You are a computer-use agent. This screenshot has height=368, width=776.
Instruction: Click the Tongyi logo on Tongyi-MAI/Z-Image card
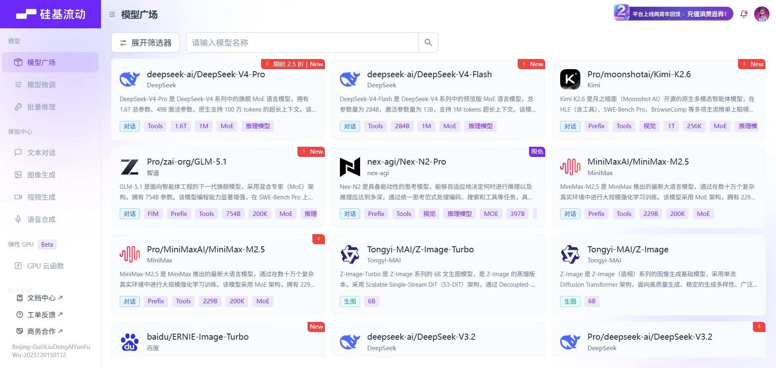[x=570, y=254]
